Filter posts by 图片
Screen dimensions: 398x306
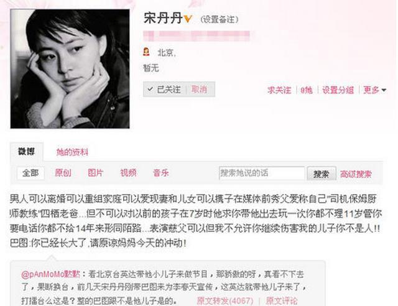click(95, 173)
